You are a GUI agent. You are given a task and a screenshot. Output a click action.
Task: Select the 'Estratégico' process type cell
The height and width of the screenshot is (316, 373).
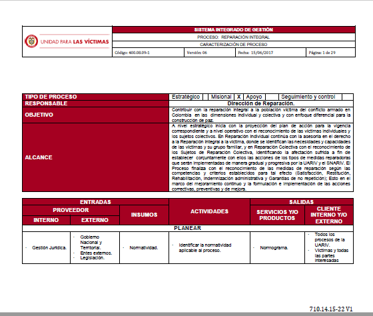(x=186, y=97)
